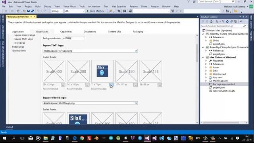The width and height of the screenshot is (254, 143).
Task: Browse for Scale 150 107x107 logo image
Action: point(136,85)
